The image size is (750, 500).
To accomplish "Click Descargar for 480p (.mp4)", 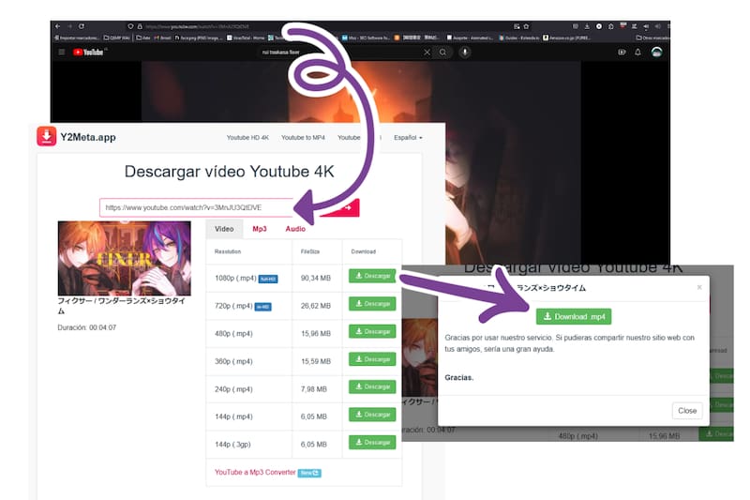I will pyautogui.click(x=372, y=331).
